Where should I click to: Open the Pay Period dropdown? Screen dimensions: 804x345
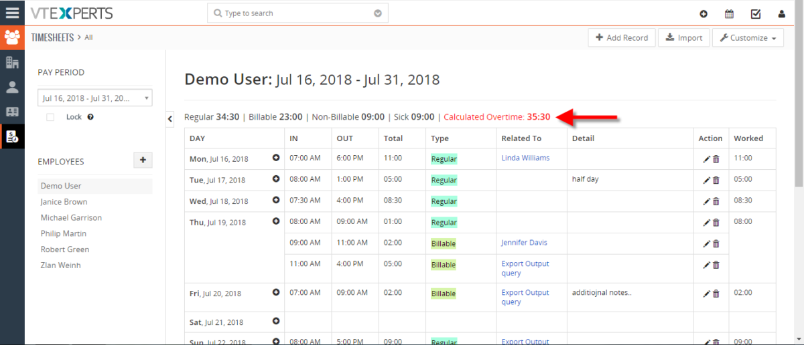click(x=95, y=98)
